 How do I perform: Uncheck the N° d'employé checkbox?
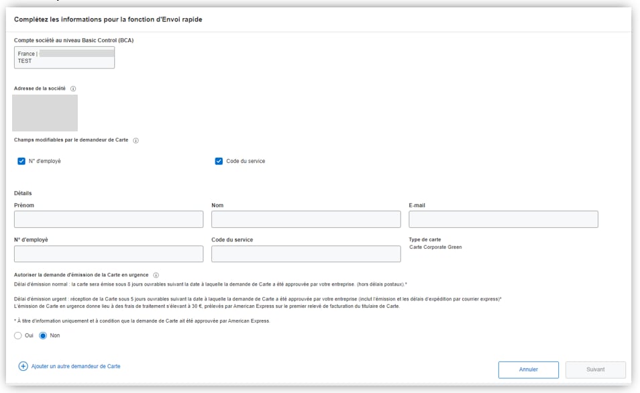pos(21,161)
